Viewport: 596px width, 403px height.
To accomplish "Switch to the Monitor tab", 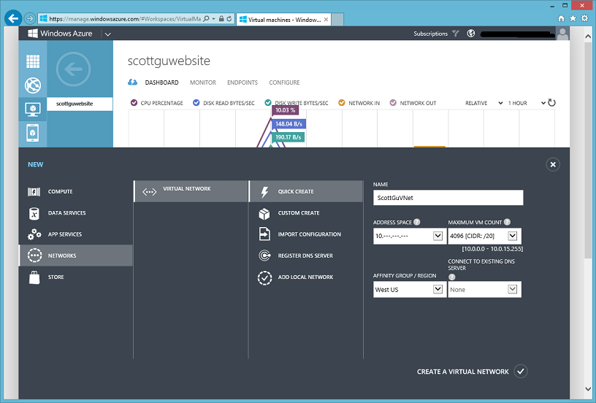I will 203,82.
